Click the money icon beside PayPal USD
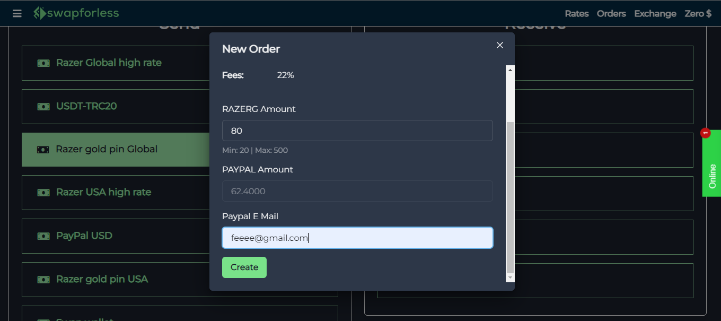This screenshot has width=721, height=321. click(43, 236)
